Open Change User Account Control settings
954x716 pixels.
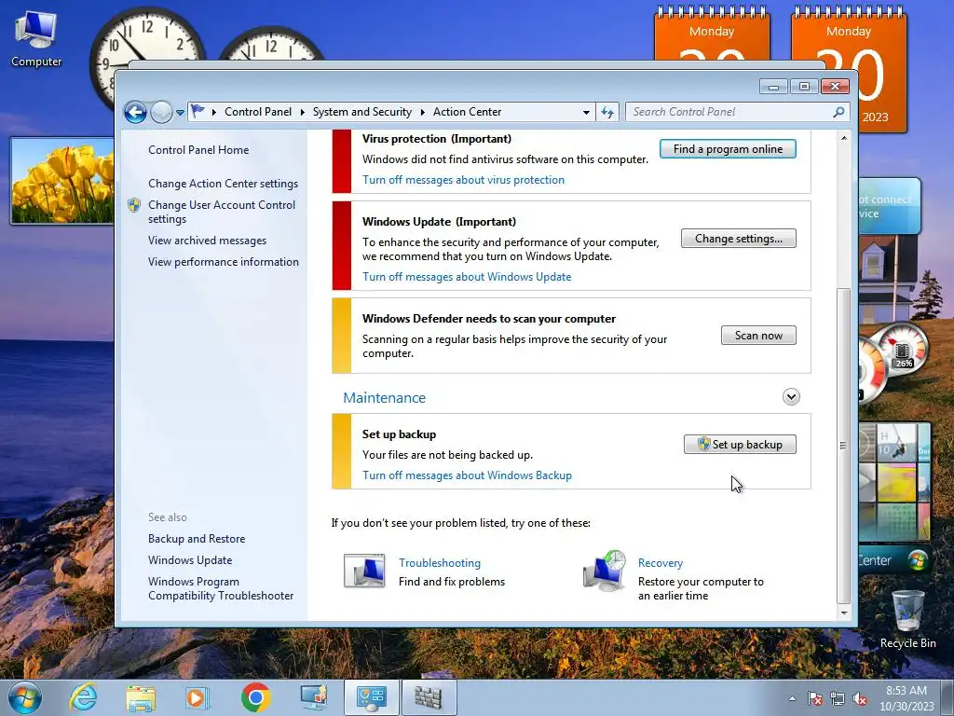pos(222,212)
